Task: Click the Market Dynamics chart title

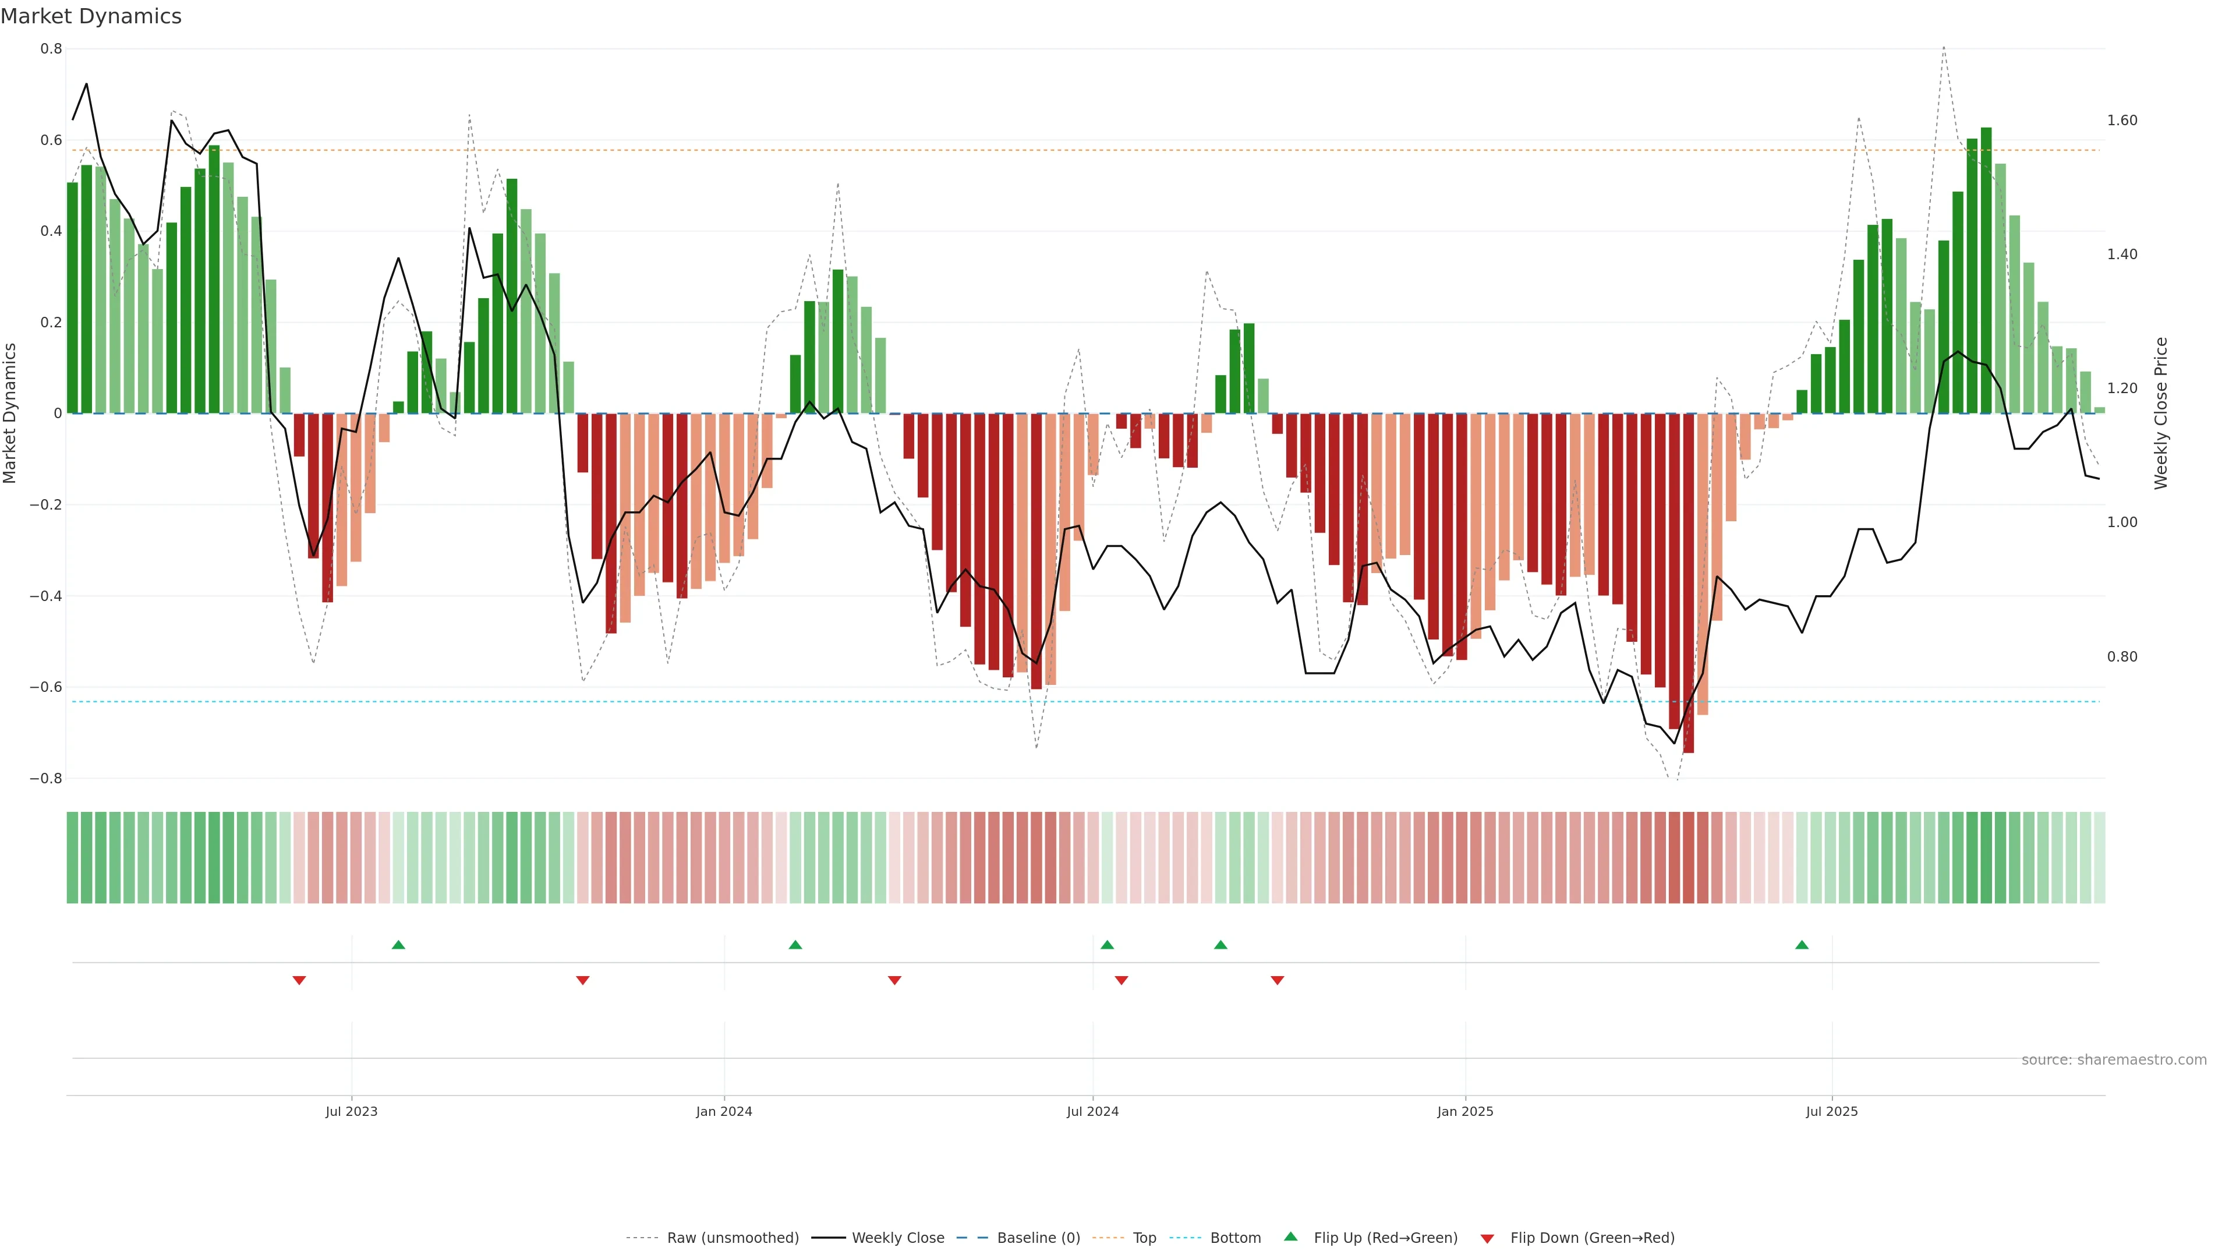Action: (91, 16)
